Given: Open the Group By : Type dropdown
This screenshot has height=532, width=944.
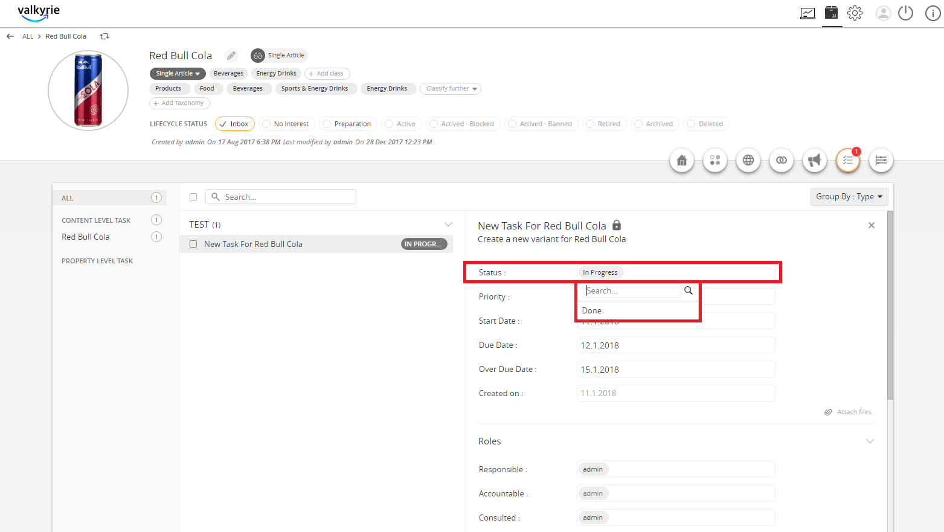Looking at the screenshot, I should pos(849,196).
